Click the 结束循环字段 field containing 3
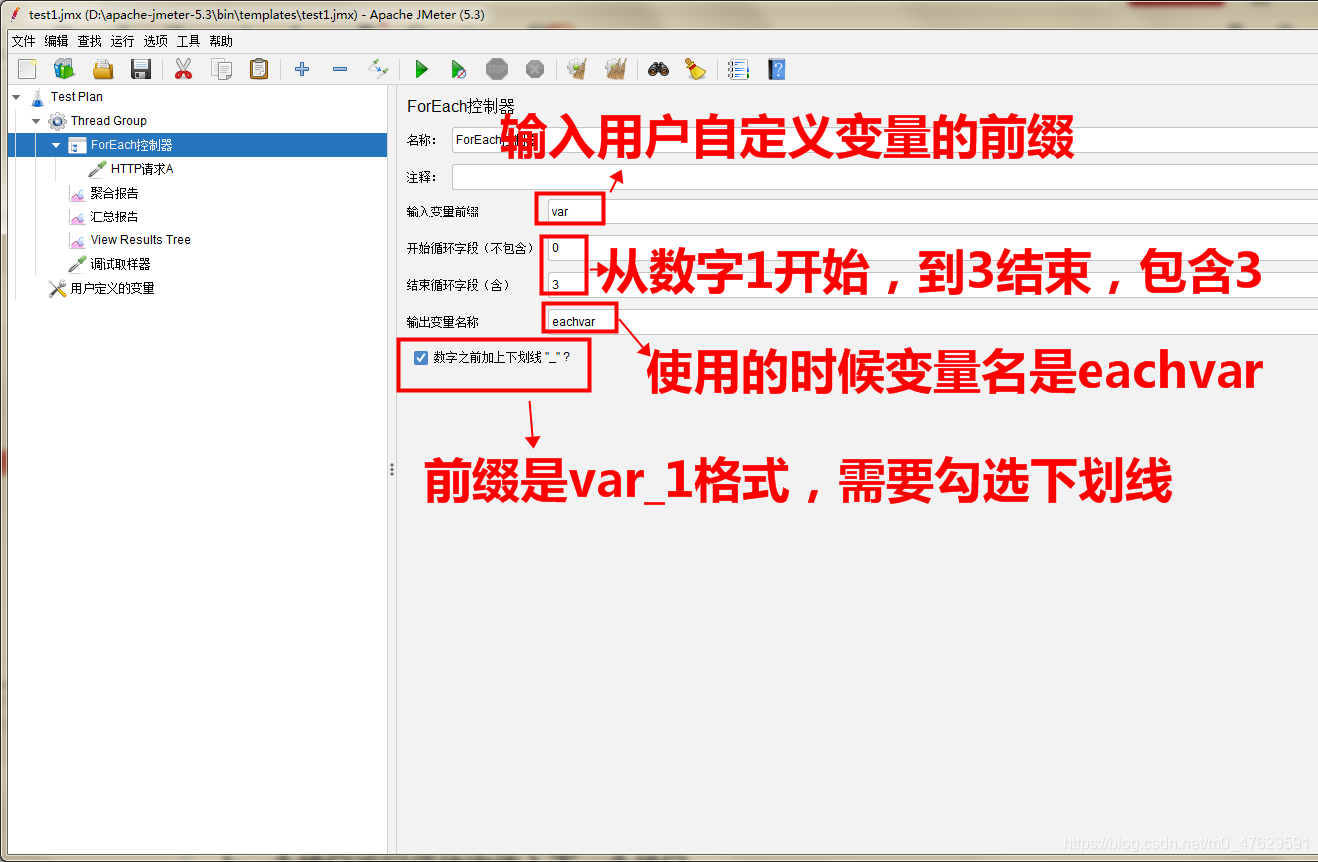 (932, 284)
